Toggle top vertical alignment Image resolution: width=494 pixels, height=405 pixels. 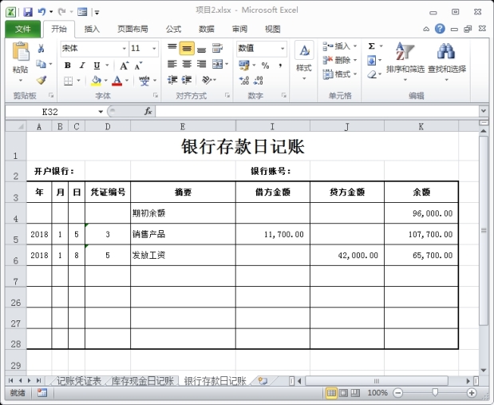point(172,48)
